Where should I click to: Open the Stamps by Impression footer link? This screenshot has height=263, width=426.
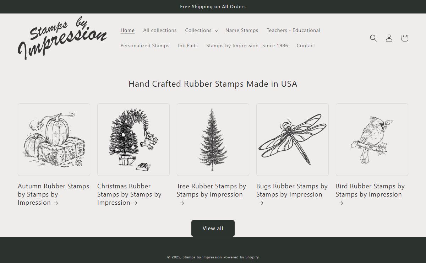pyautogui.click(x=202, y=257)
